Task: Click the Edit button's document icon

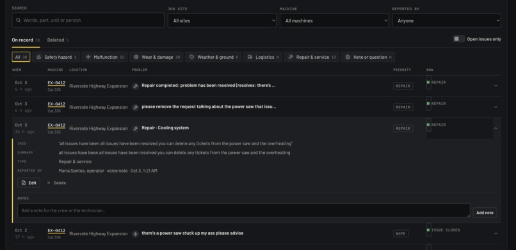Action: pyautogui.click(x=24, y=183)
